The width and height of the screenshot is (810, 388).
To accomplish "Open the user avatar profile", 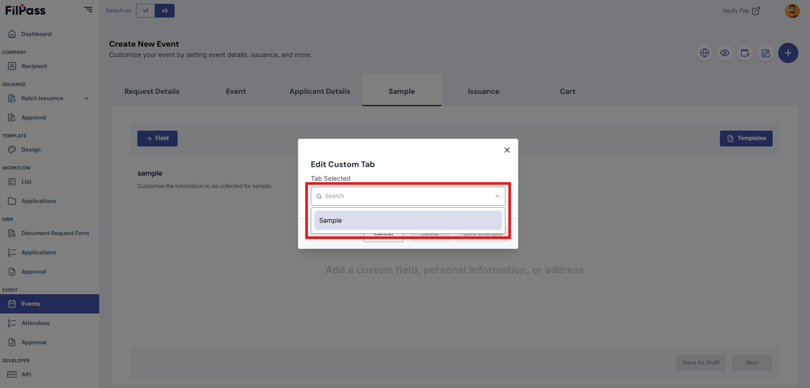I will pos(792,10).
